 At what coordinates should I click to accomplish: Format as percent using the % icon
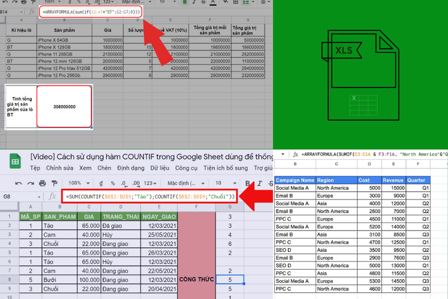(x=113, y=183)
